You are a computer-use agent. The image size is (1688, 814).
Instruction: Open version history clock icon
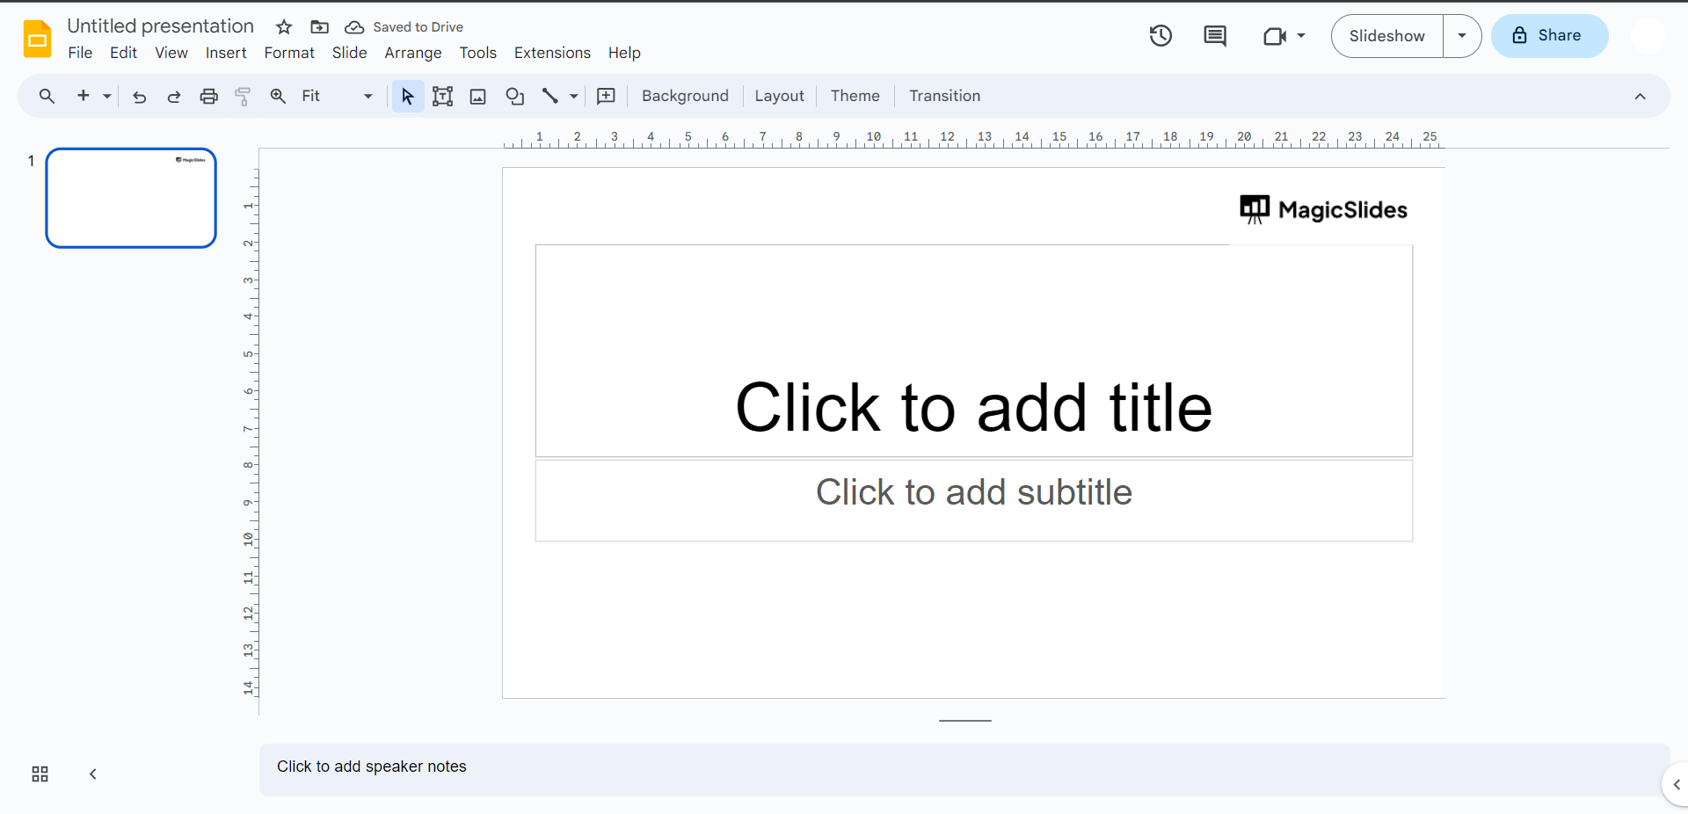coord(1160,36)
